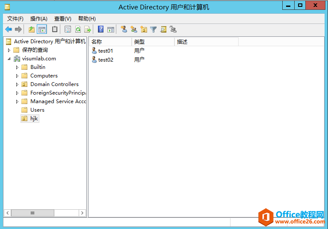Click the visumlab.com domain icon

(x=17, y=59)
